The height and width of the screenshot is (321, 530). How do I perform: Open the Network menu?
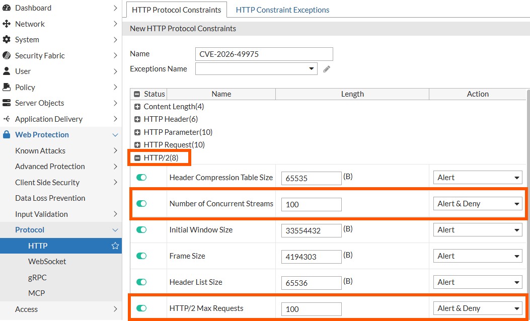[61, 24]
